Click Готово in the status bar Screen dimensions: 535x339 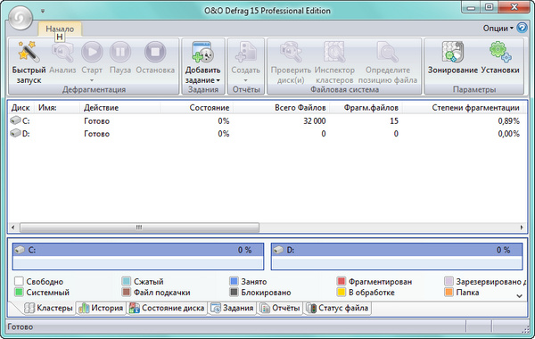[21, 327]
